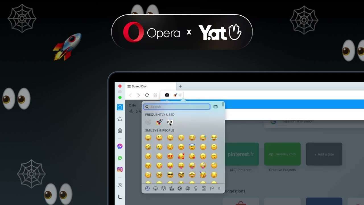Image resolution: width=364 pixels, height=205 pixels.
Task: Click the sidebar Player icon
Action: pyautogui.click(x=120, y=185)
